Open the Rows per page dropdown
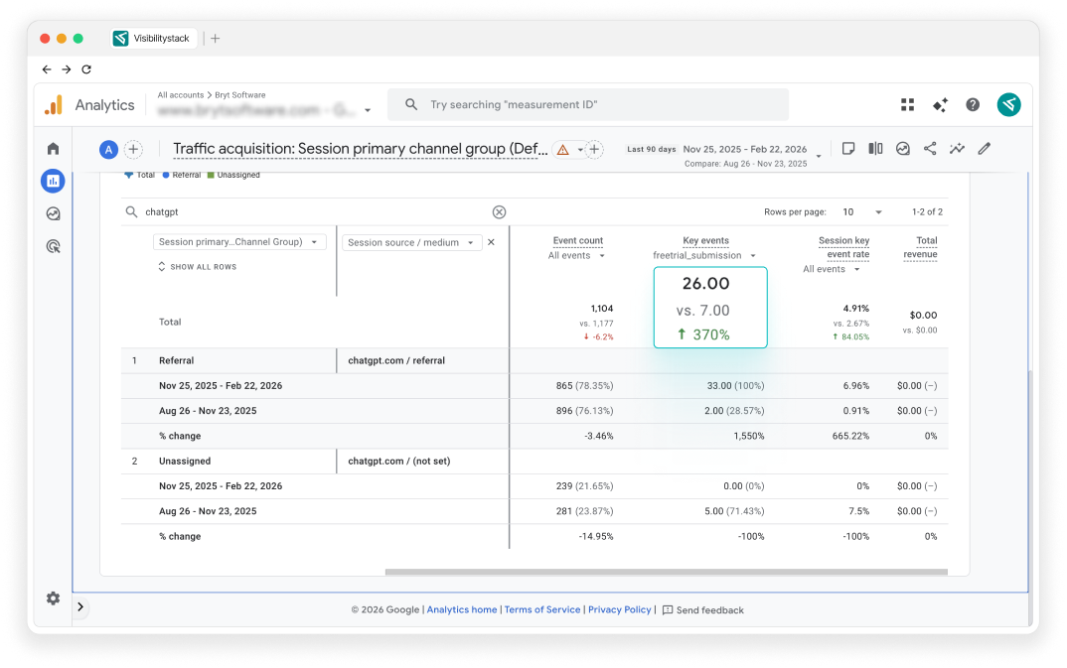 point(860,212)
